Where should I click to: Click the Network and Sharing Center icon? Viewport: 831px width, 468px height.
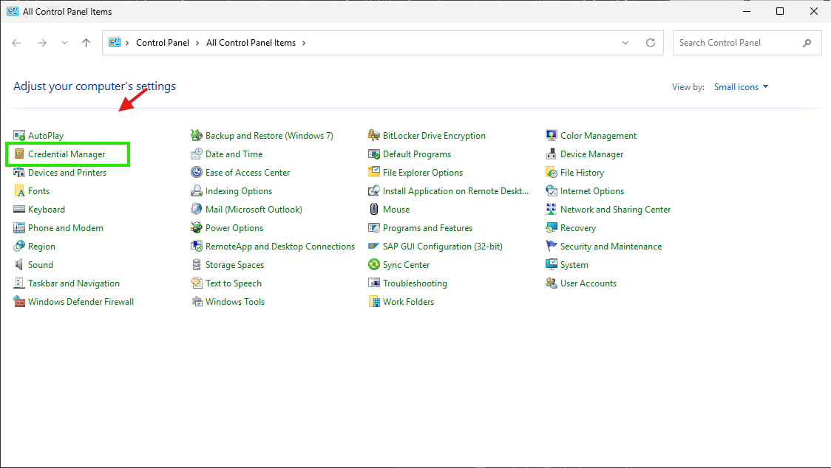[x=552, y=210]
